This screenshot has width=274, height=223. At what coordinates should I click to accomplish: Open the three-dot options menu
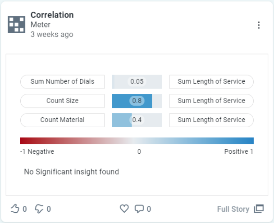(259, 25)
